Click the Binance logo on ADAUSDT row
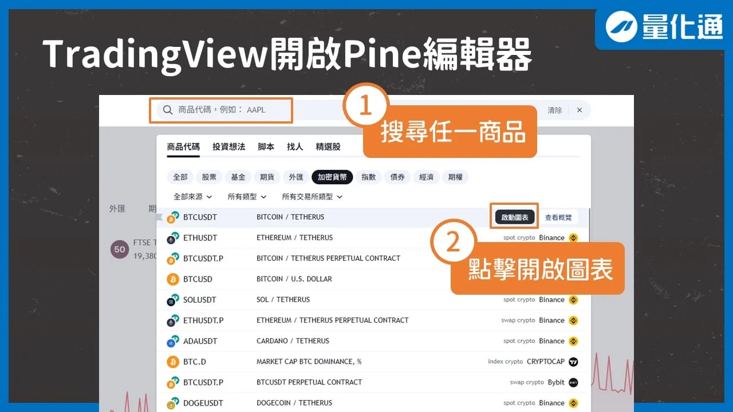 point(573,341)
